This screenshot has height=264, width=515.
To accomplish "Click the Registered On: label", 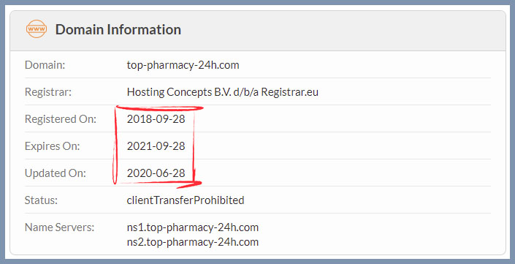I will [x=61, y=119].
